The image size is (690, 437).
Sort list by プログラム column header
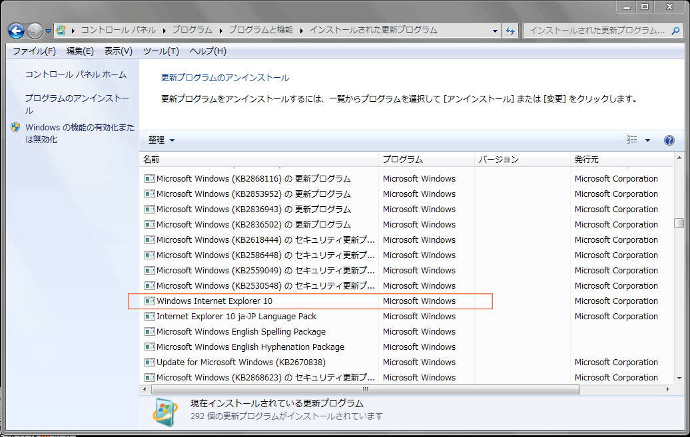click(x=426, y=160)
